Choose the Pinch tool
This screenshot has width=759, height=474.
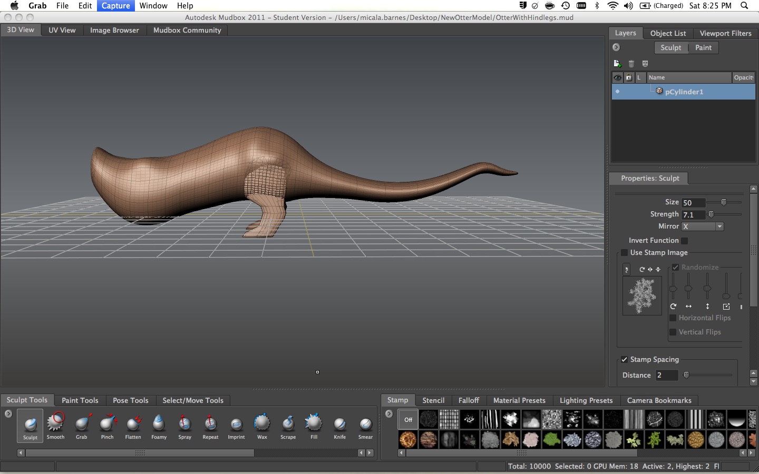(x=108, y=424)
